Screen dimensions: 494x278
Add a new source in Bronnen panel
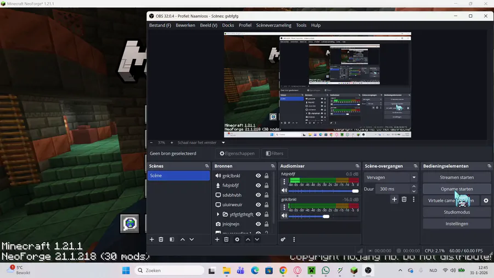click(x=217, y=240)
